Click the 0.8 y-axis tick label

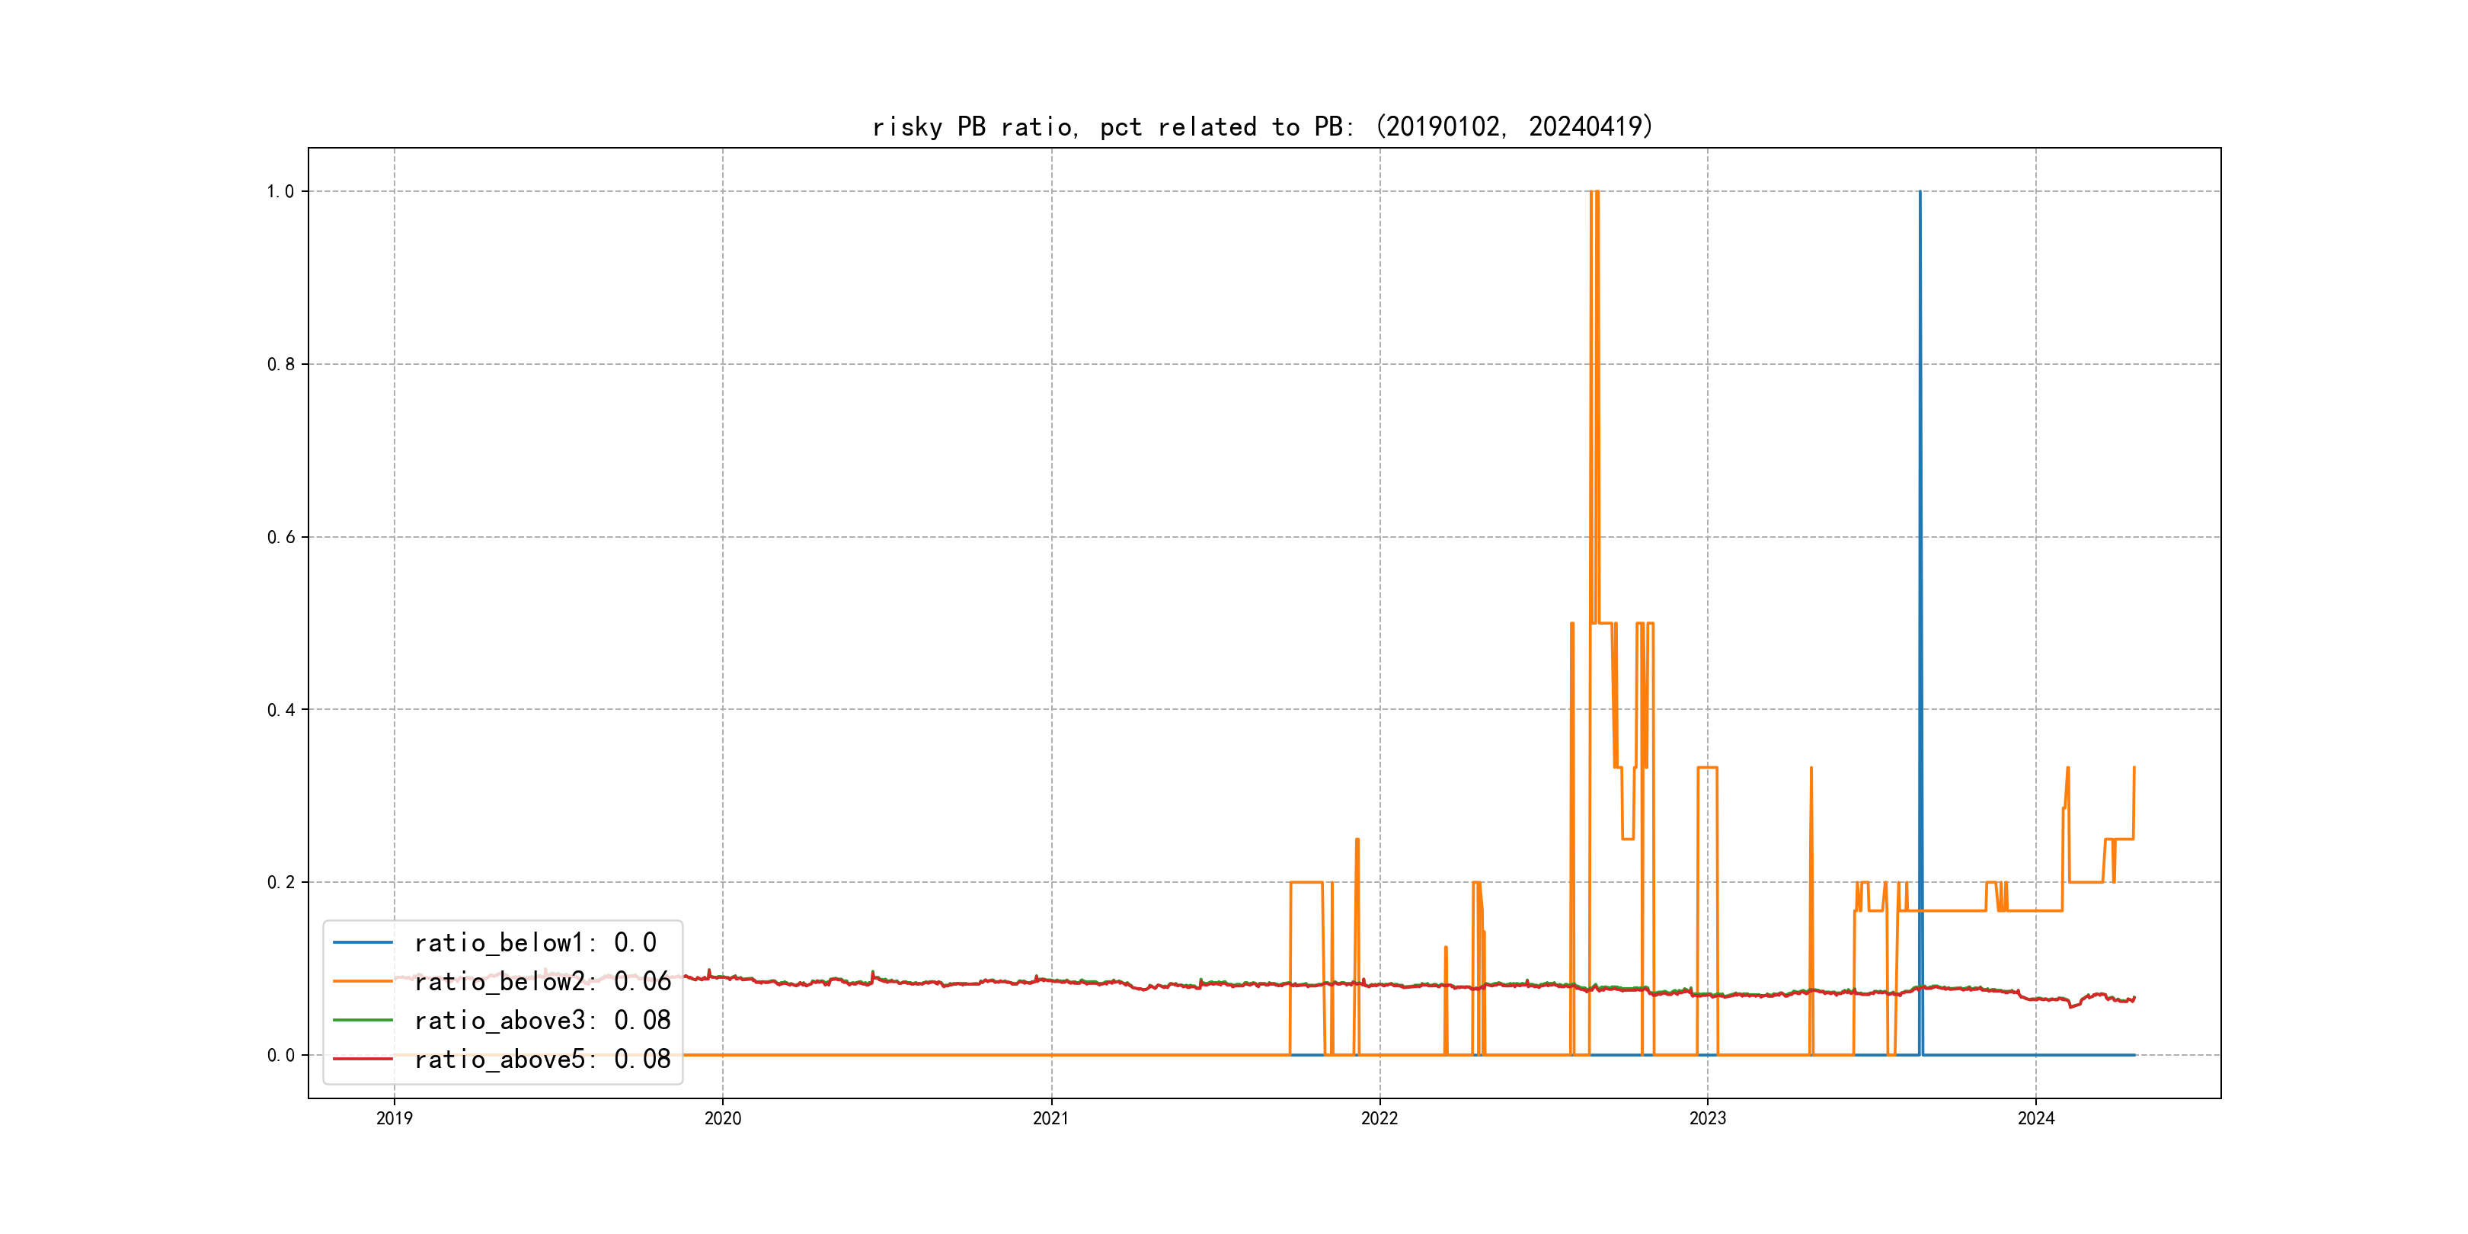pyautogui.click(x=280, y=364)
